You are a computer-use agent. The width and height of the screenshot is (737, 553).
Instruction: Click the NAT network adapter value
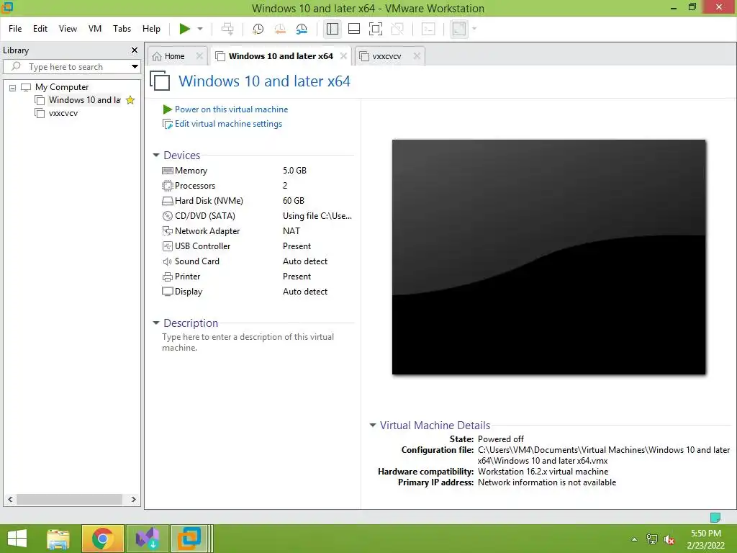[291, 231]
